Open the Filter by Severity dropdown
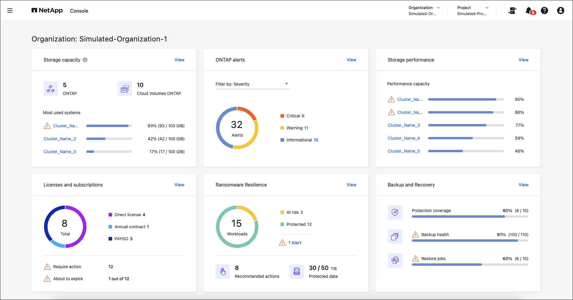 click(x=253, y=84)
